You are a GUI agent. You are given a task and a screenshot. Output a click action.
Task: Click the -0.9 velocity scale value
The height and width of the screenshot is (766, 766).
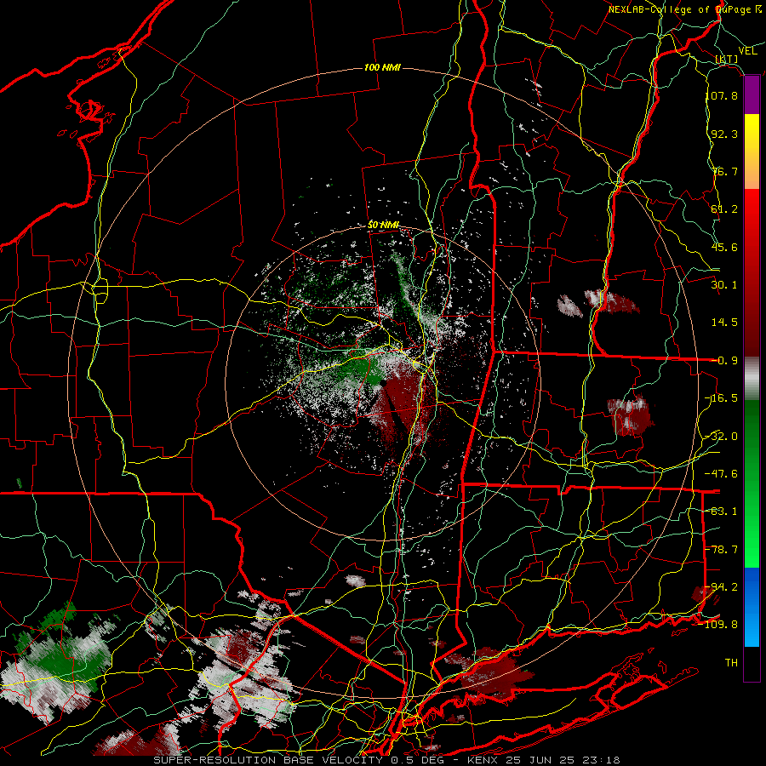pyautogui.click(x=724, y=361)
